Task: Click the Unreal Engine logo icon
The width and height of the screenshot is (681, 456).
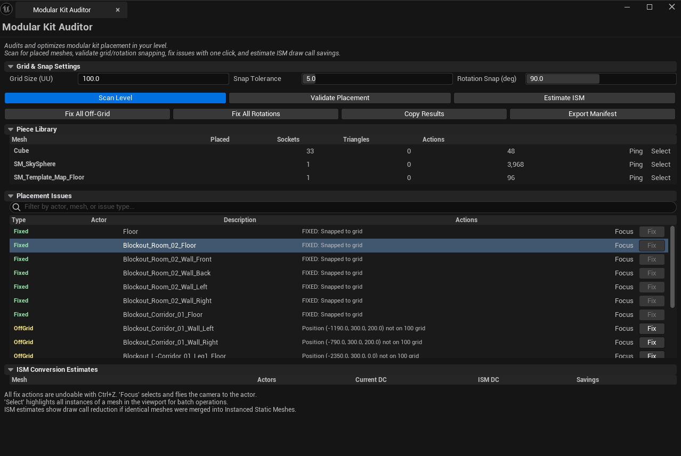Action: click(7, 9)
